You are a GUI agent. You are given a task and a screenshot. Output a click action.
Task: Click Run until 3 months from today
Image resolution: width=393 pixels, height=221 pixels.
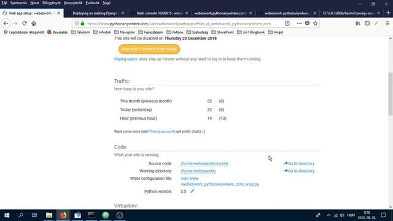click(x=149, y=49)
